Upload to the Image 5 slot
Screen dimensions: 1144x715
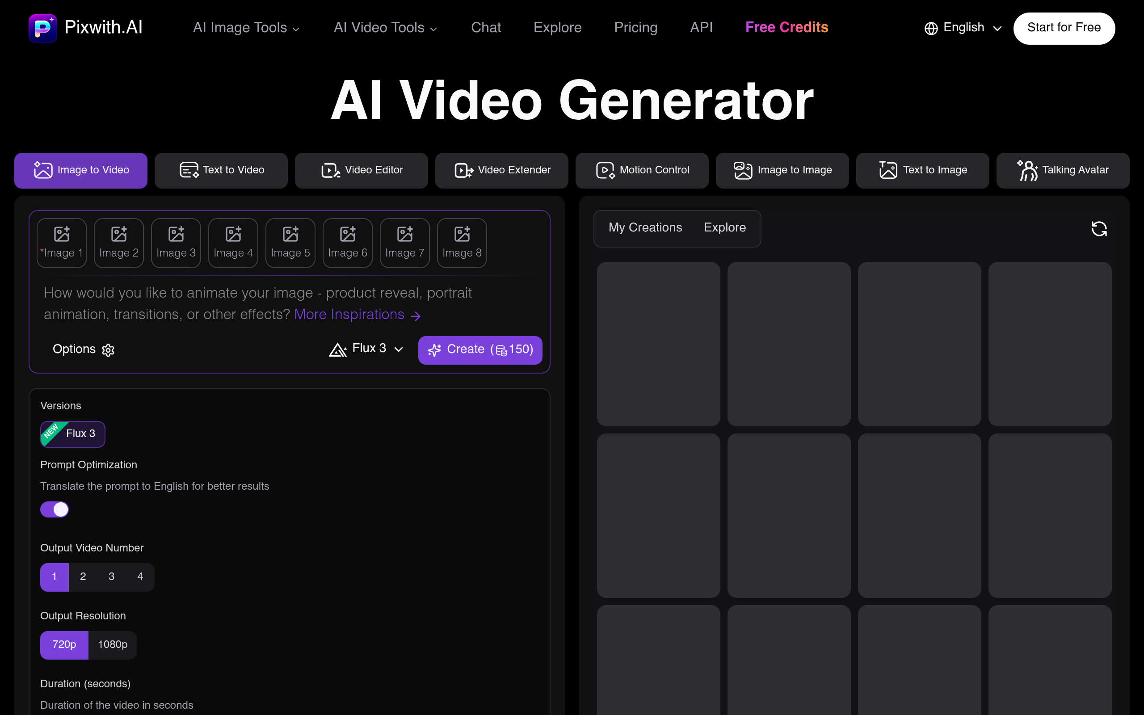tap(290, 243)
